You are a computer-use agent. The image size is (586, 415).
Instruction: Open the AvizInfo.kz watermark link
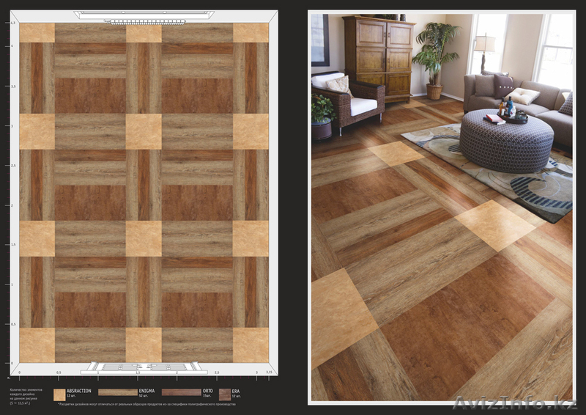(517, 403)
